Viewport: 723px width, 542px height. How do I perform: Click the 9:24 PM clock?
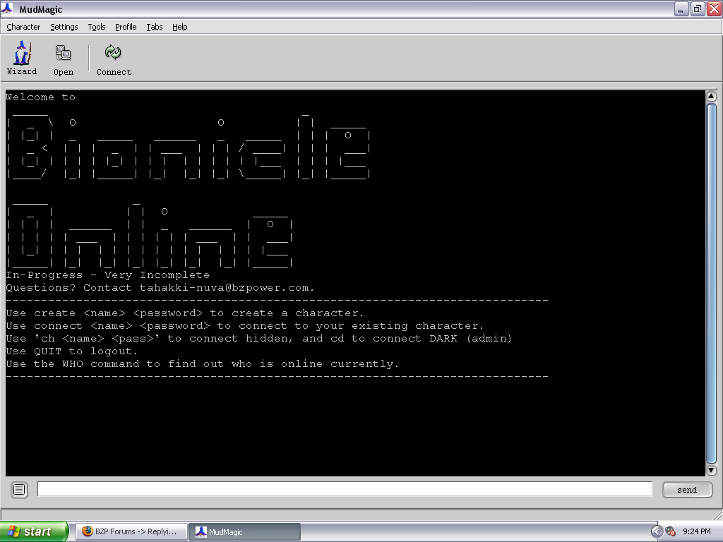point(697,532)
